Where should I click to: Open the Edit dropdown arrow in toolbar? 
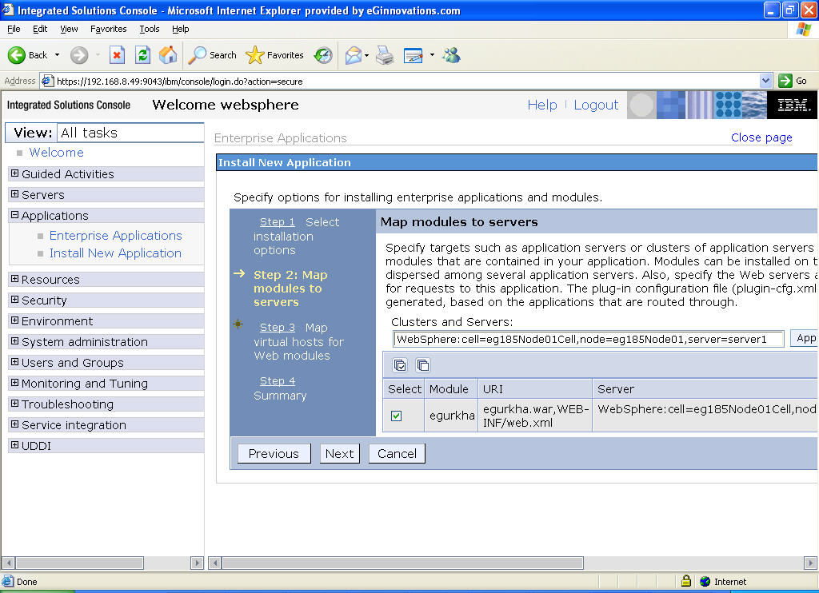click(432, 55)
